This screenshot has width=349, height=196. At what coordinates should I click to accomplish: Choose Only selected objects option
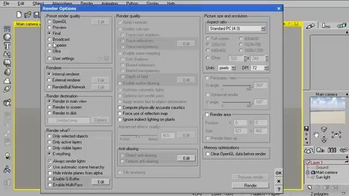(x=50, y=136)
